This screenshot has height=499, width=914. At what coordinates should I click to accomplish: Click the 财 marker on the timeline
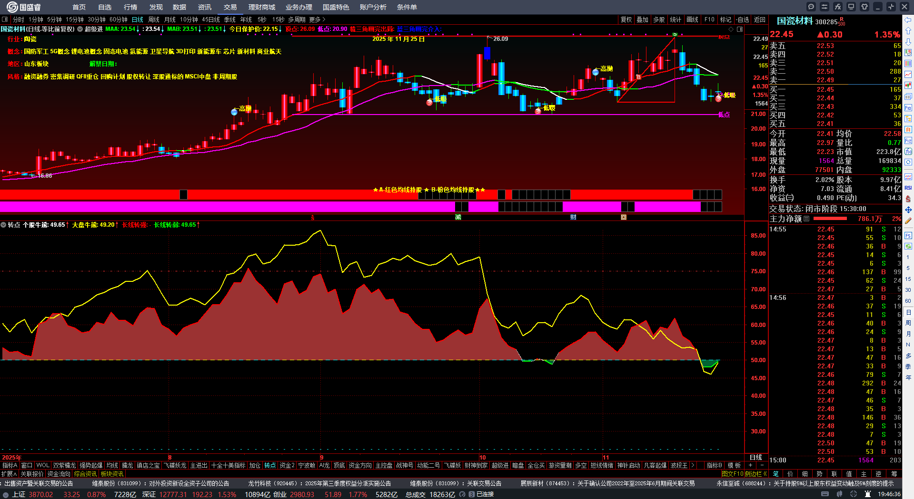pyautogui.click(x=573, y=217)
